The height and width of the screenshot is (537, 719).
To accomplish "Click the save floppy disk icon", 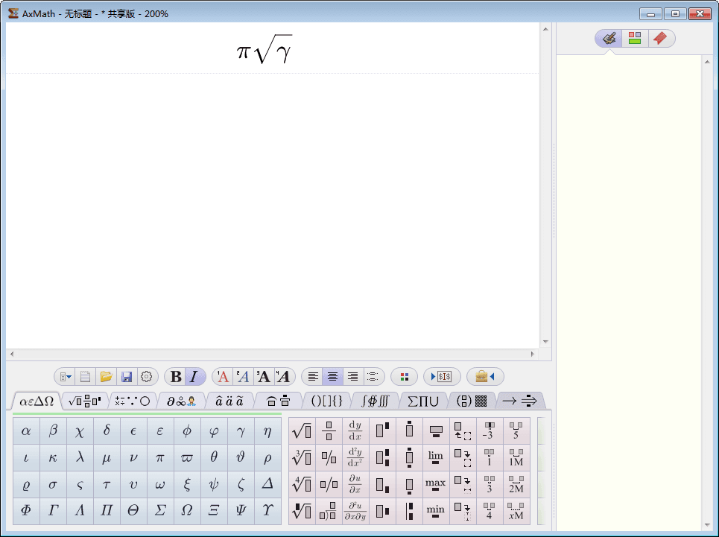I will (x=127, y=377).
